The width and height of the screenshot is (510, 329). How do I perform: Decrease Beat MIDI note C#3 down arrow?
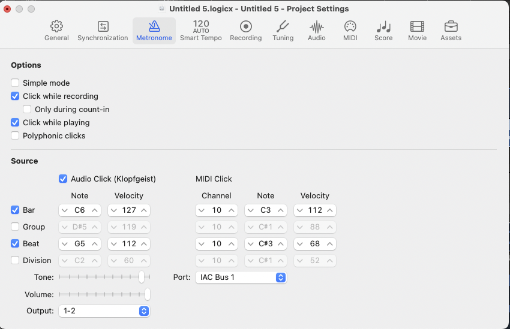pyautogui.click(x=251, y=243)
